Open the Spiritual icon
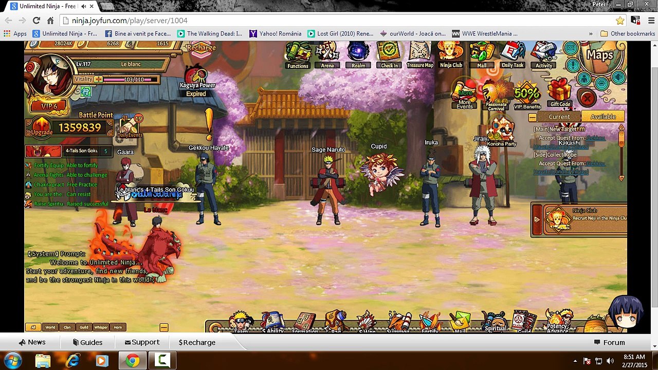Screen dimensions: 658x370 coord(495,322)
